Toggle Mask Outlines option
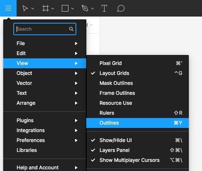This screenshot has width=202, height=171. tap(137, 83)
